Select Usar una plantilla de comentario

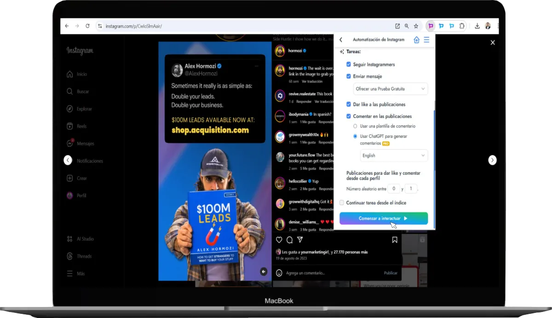(355, 126)
